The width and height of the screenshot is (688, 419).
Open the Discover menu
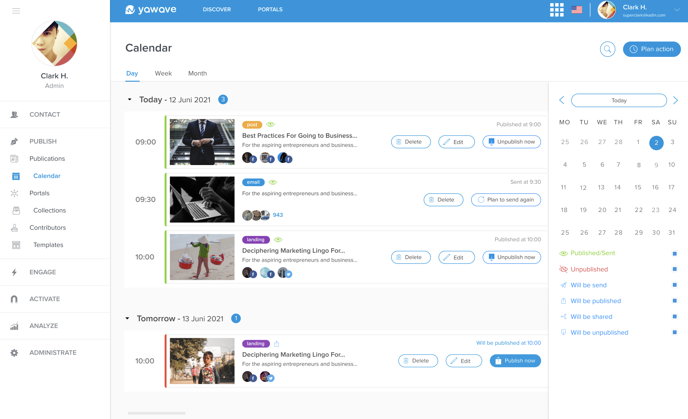pos(217,9)
